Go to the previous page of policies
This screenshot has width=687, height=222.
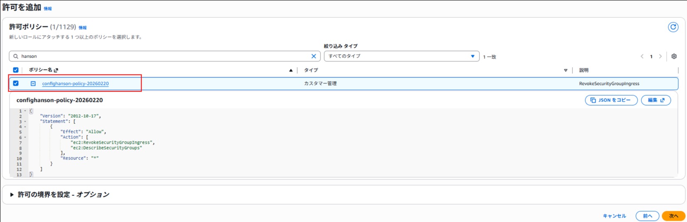point(642,56)
